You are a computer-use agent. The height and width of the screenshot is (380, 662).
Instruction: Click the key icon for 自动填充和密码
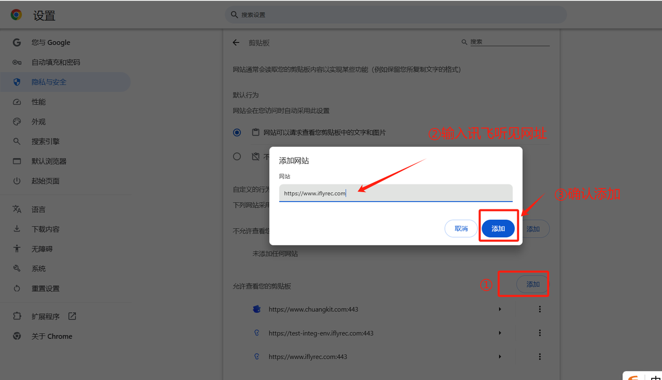pyautogui.click(x=17, y=62)
